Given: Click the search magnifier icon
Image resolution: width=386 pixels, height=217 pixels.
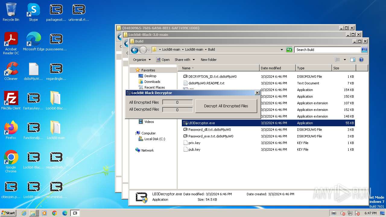Looking at the screenshot, I should (364, 50).
